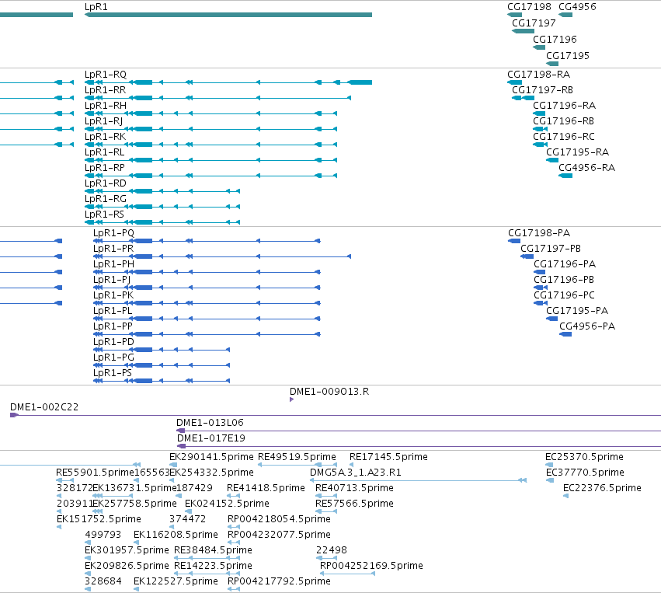Image resolution: width=661 pixels, height=593 pixels.
Task: Click the EC37770.5prime EST label
Action: point(585,473)
